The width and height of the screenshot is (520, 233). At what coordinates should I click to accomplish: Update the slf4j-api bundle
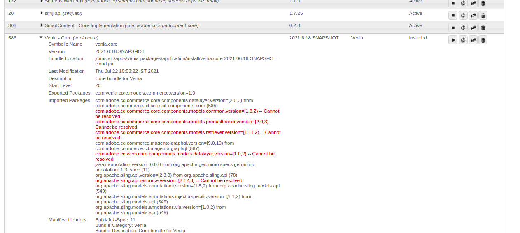[473, 16]
